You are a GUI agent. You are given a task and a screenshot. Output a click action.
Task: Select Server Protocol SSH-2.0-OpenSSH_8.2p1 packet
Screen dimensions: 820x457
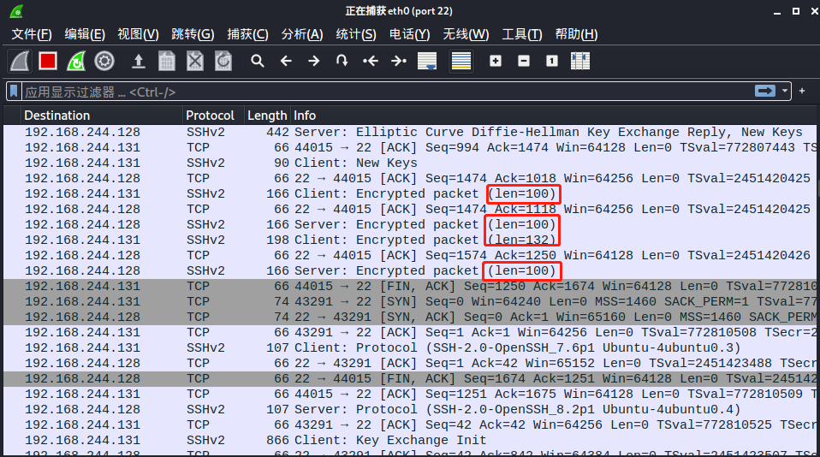tap(409, 409)
